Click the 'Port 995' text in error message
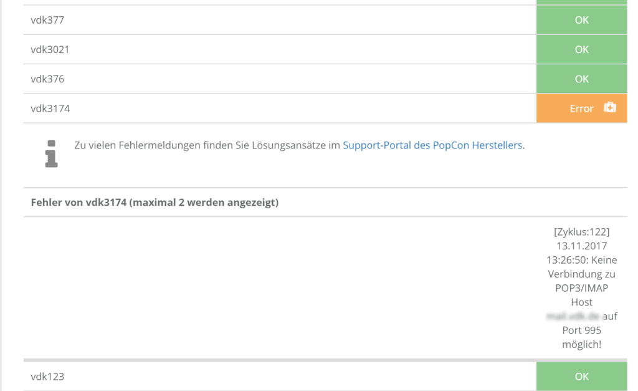This screenshot has width=638, height=391. (x=581, y=330)
